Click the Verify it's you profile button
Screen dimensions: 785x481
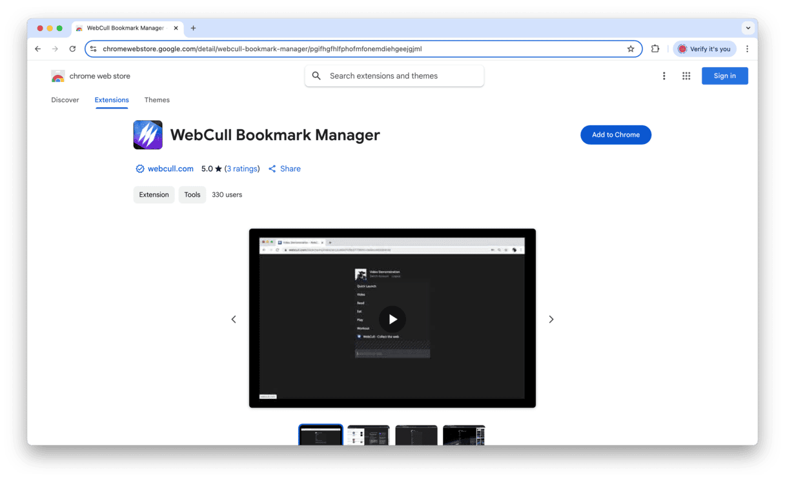click(704, 49)
